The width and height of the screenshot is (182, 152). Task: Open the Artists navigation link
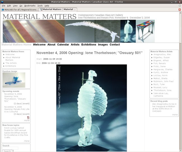click(75, 45)
